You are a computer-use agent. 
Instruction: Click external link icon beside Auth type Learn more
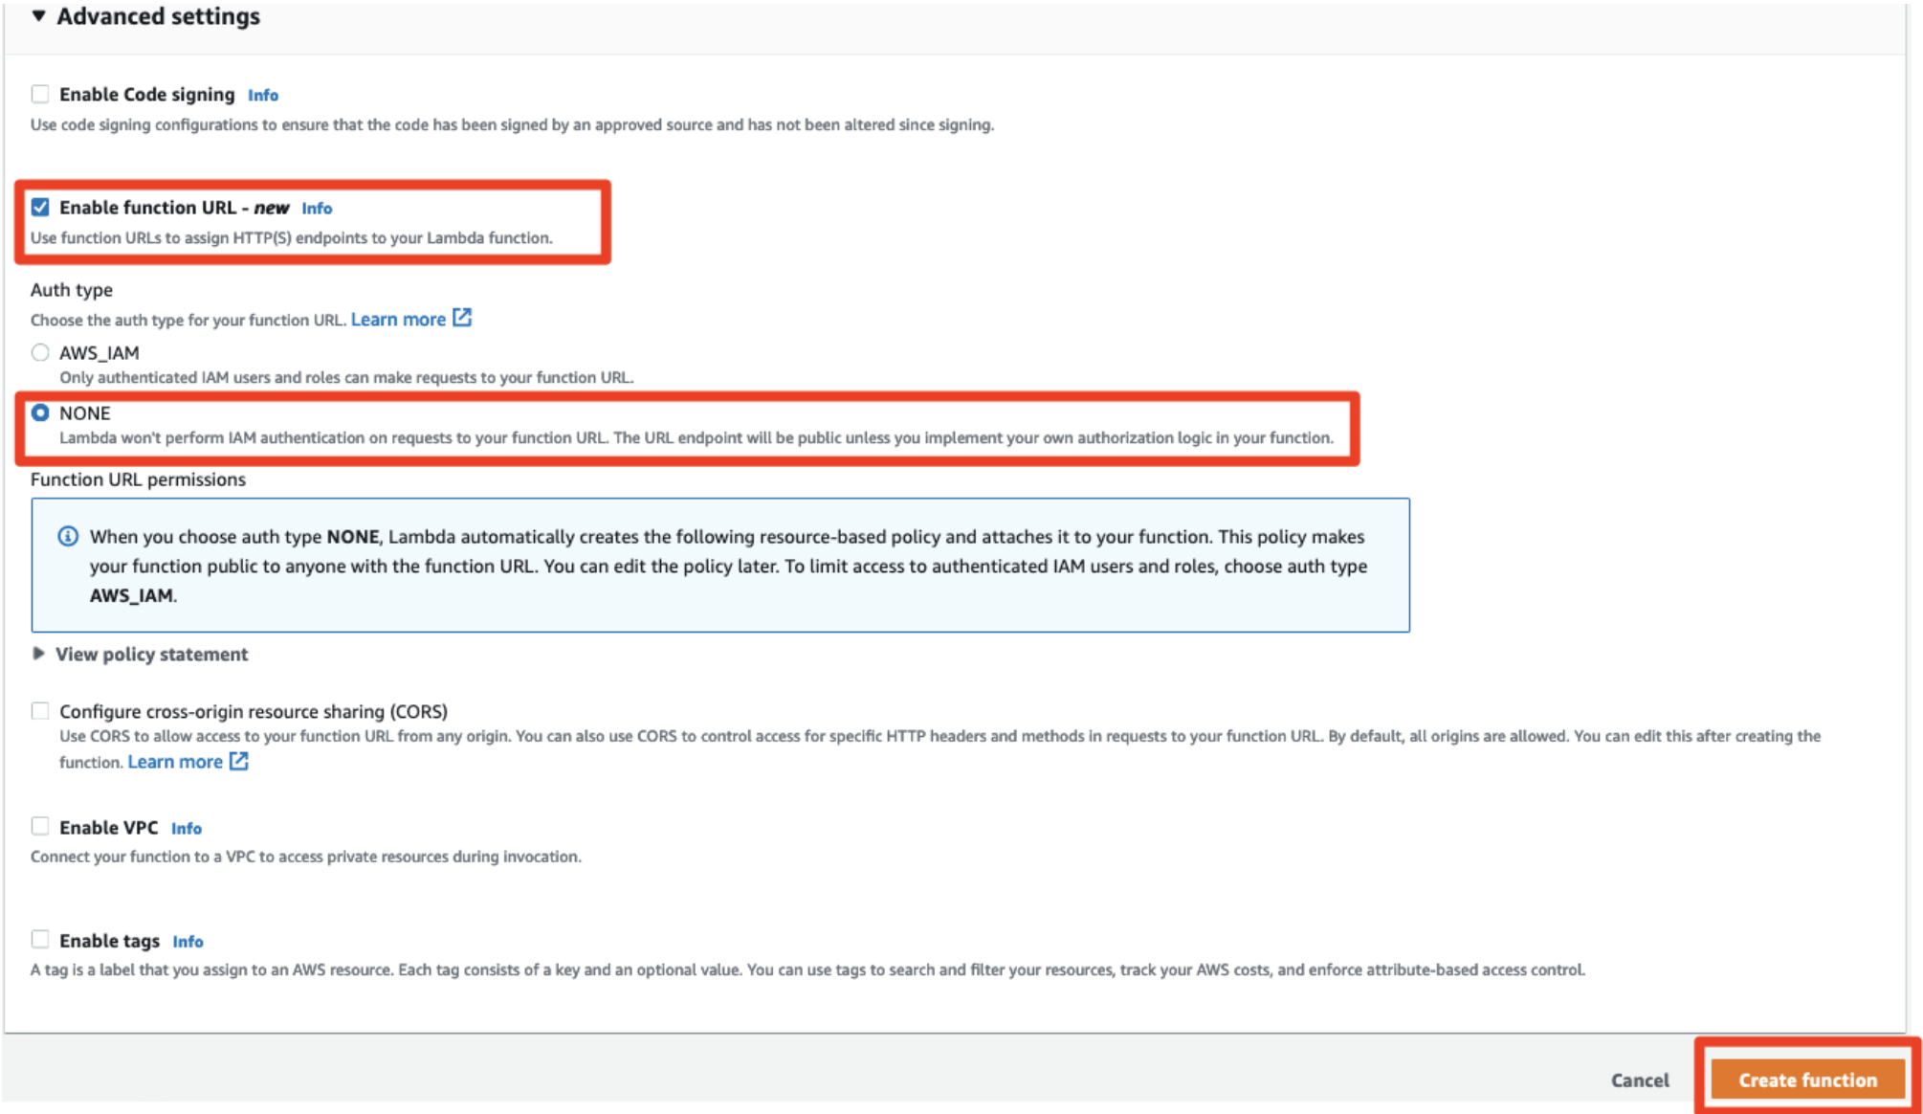(x=462, y=318)
